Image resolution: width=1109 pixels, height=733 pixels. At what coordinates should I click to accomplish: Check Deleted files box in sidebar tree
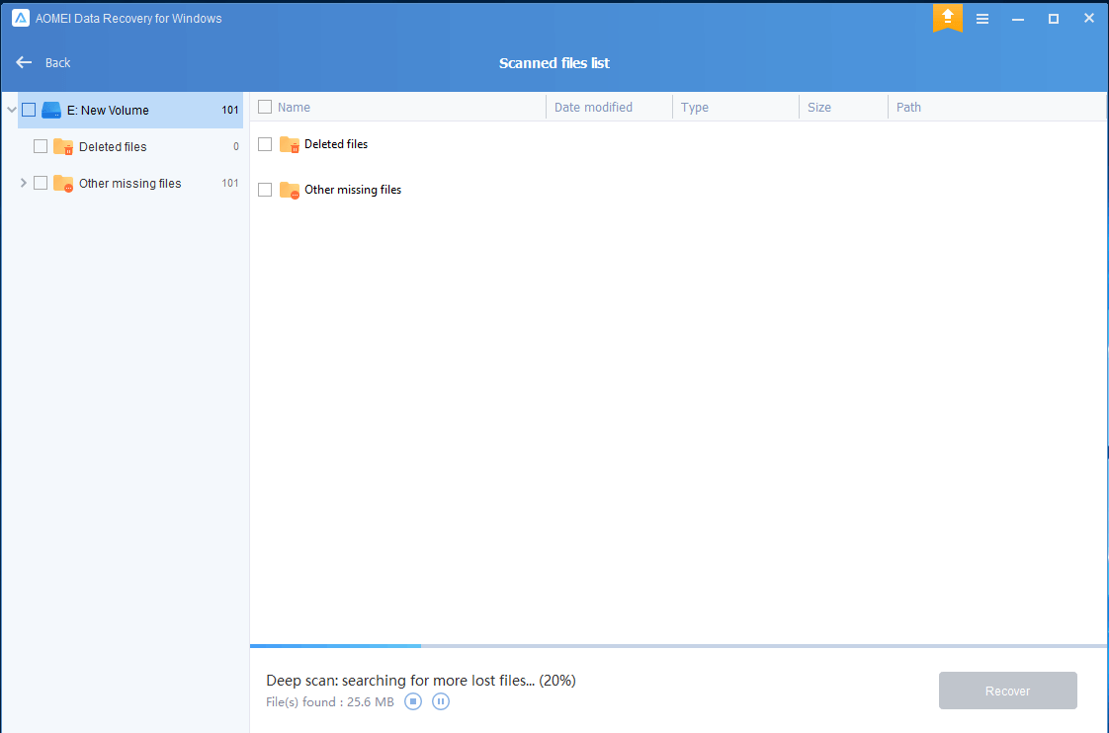[x=41, y=146]
